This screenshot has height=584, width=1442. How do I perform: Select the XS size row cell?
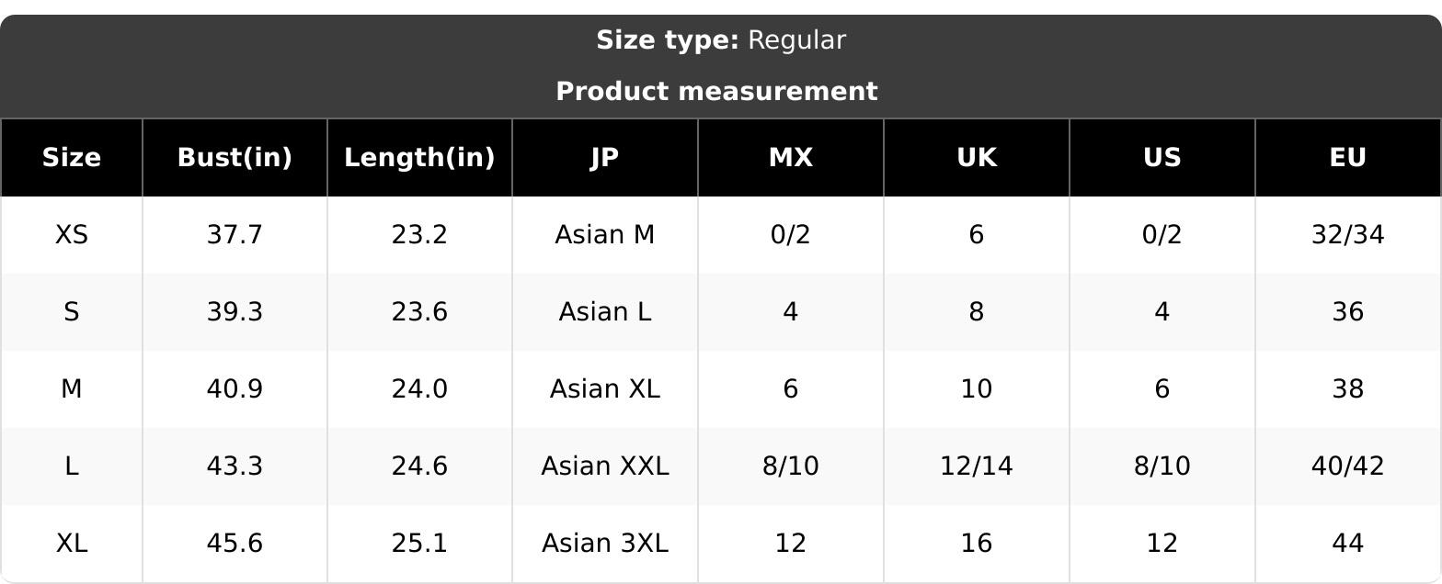click(72, 235)
